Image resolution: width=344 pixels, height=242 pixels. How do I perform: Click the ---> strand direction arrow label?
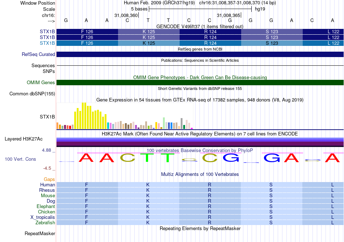(51, 21)
